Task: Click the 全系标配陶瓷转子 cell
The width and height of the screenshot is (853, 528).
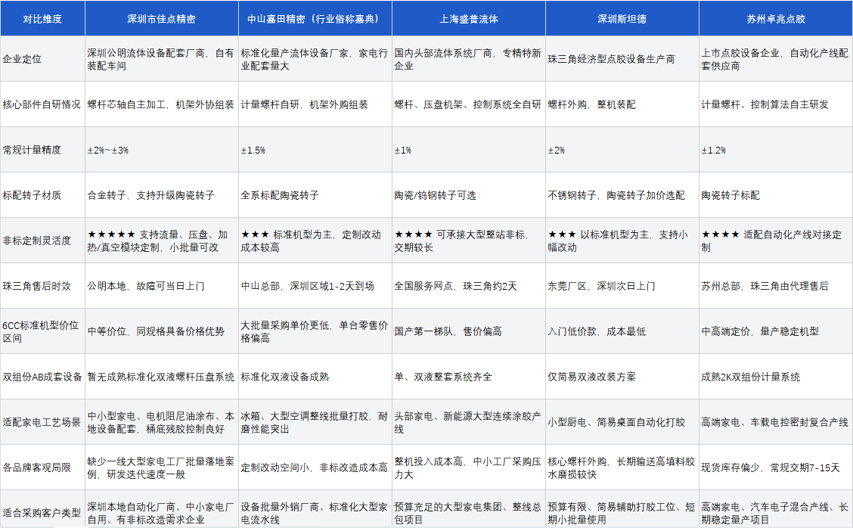Action: (315, 195)
